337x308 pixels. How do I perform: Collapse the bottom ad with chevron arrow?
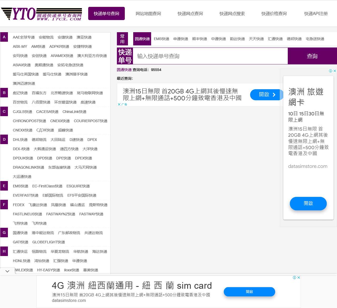point(7,271)
